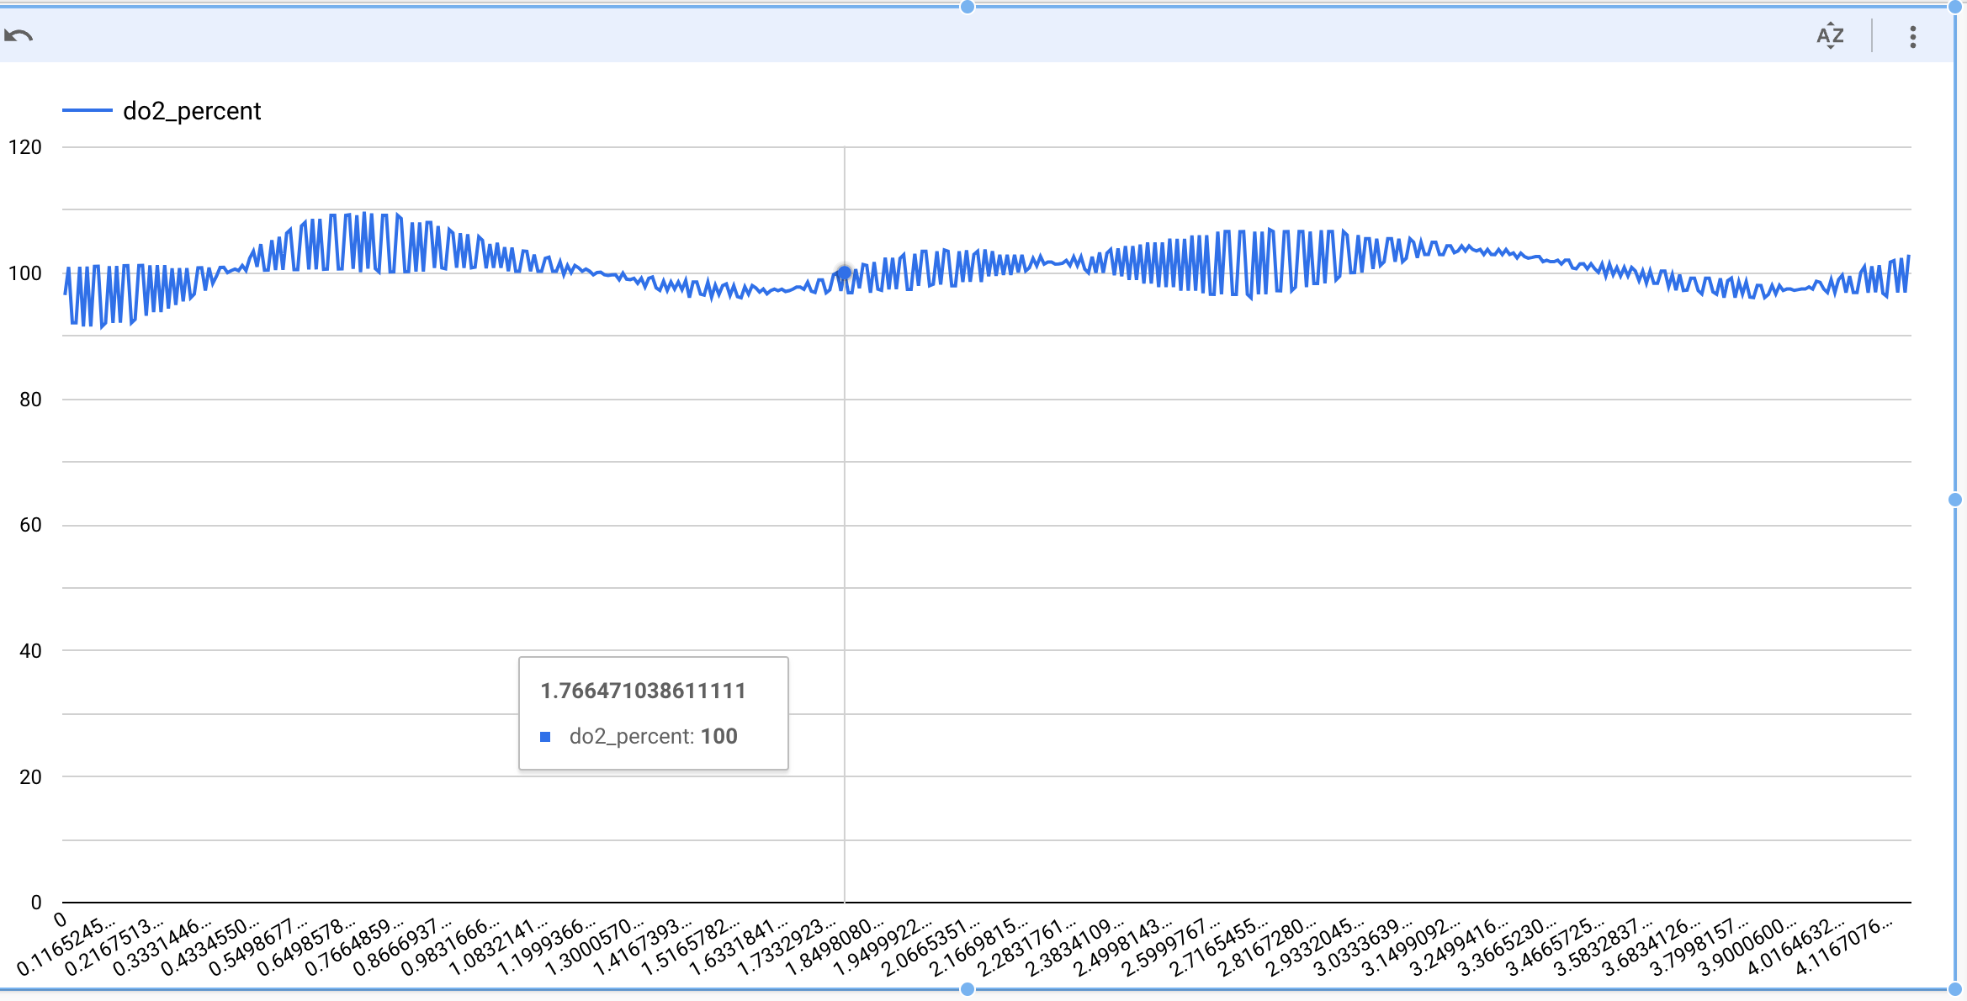Click the undo arrow icon
Screen dimensions: 1967x1001
(x=19, y=34)
